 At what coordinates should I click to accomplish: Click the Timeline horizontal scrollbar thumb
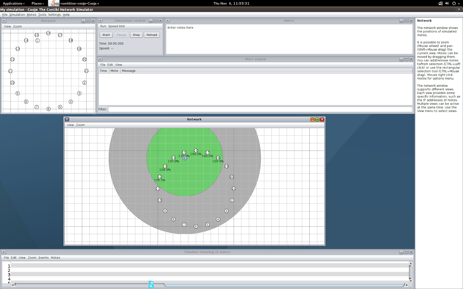284,285
